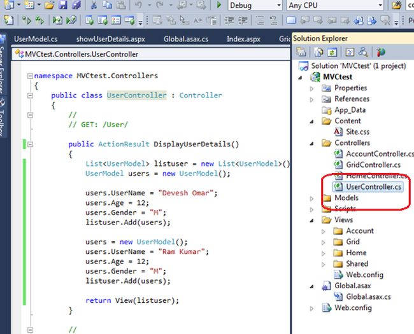Viewport: 414px width, 334px height.
Task: Click View Code icon in Solution Explorer
Action: 350,52
